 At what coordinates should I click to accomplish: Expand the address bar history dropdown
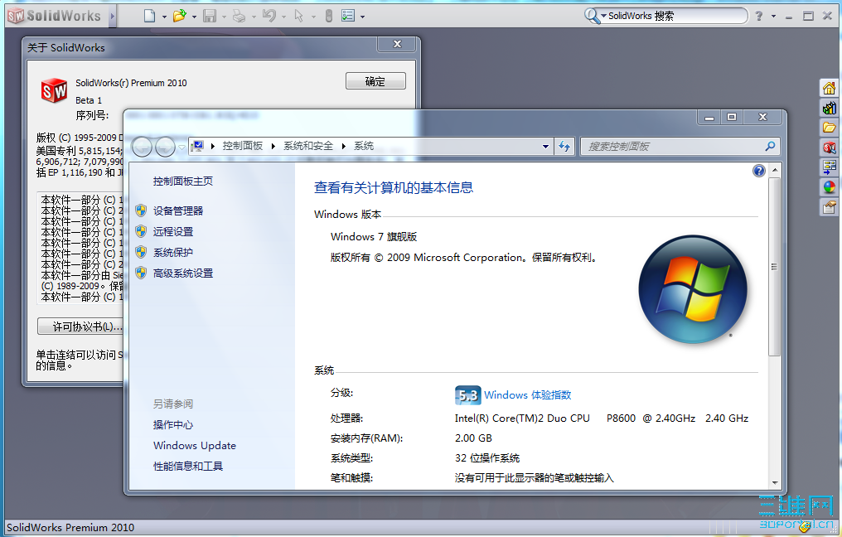pos(545,146)
